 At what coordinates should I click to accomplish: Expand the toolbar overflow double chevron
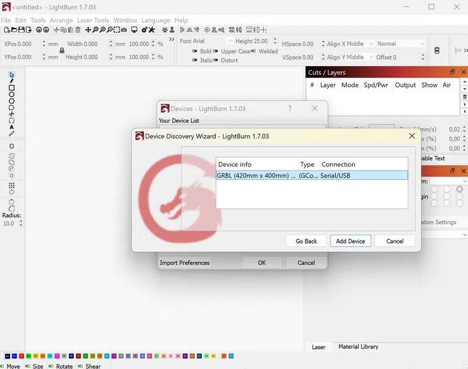[171, 39]
